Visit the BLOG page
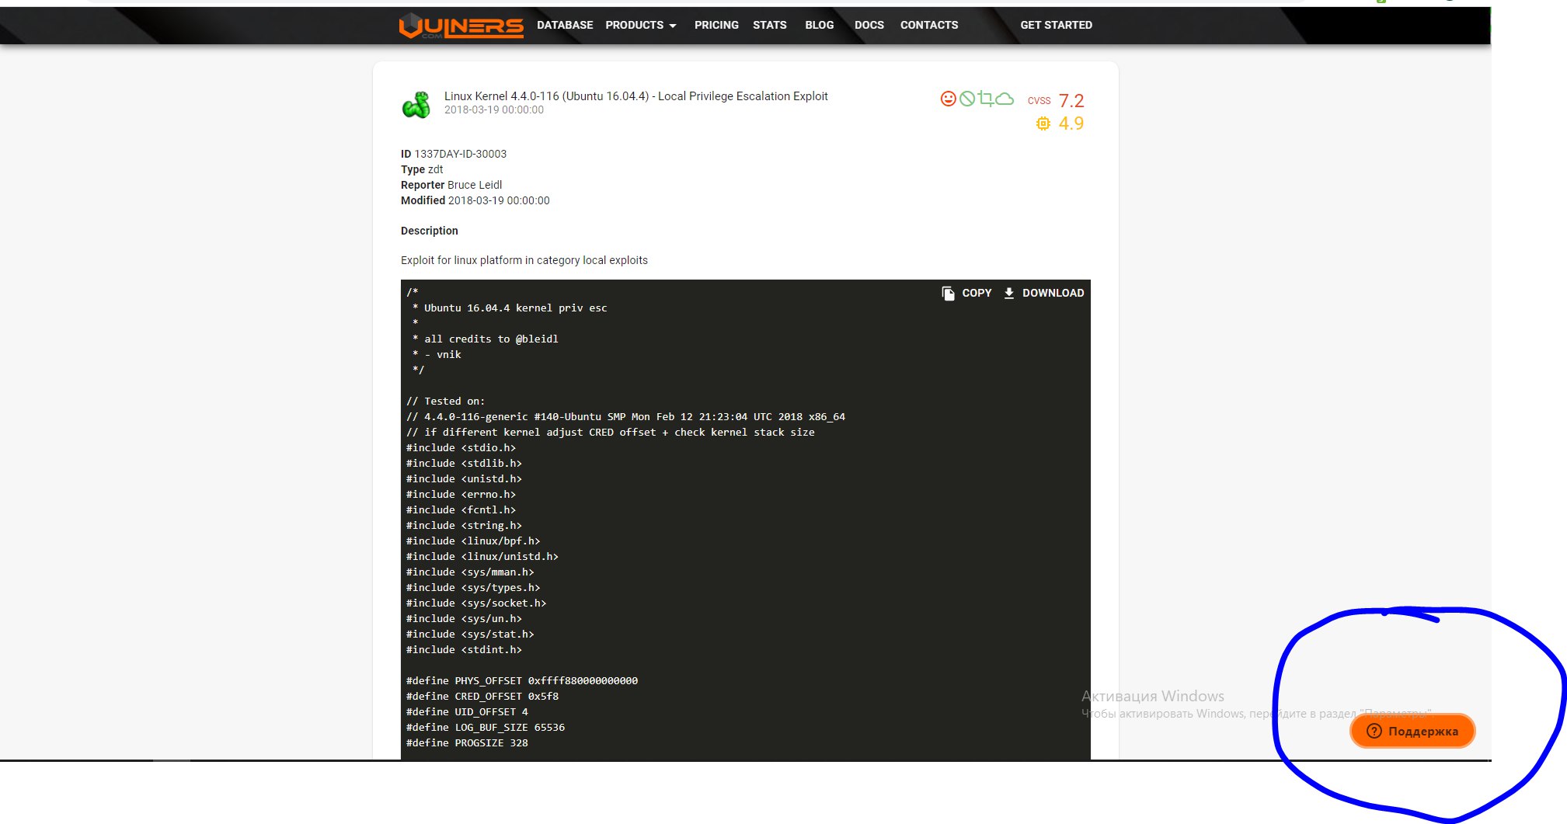The height and width of the screenshot is (824, 1567). 820,25
